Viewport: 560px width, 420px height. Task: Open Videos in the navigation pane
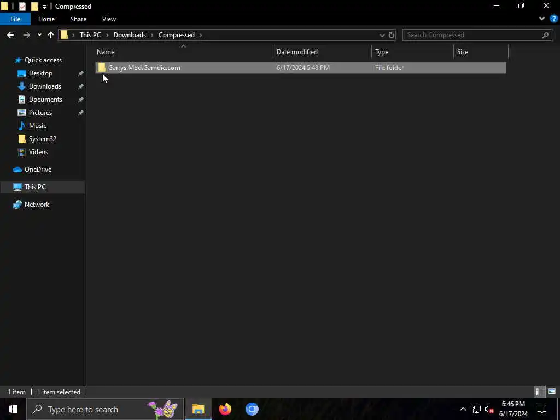[38, 152]
